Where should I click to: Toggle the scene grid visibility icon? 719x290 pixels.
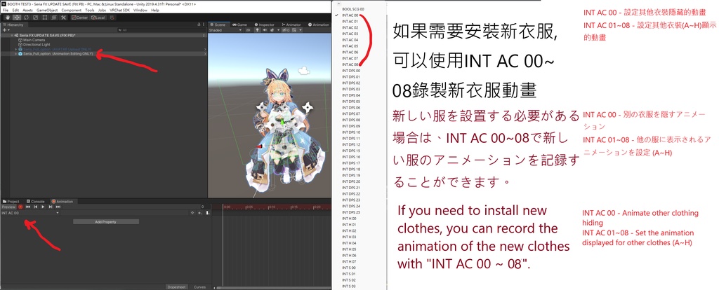(294, 30)
